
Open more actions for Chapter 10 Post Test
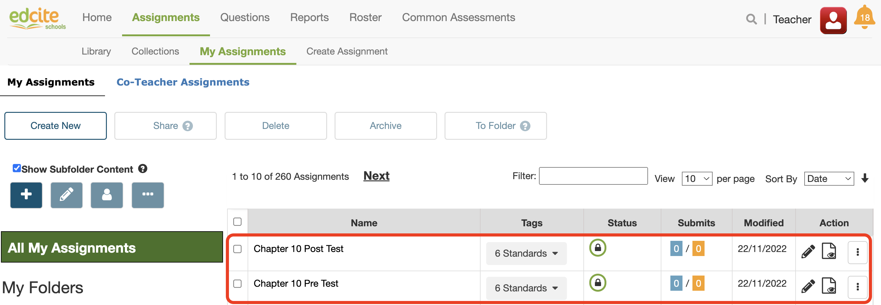click(857, 252)
